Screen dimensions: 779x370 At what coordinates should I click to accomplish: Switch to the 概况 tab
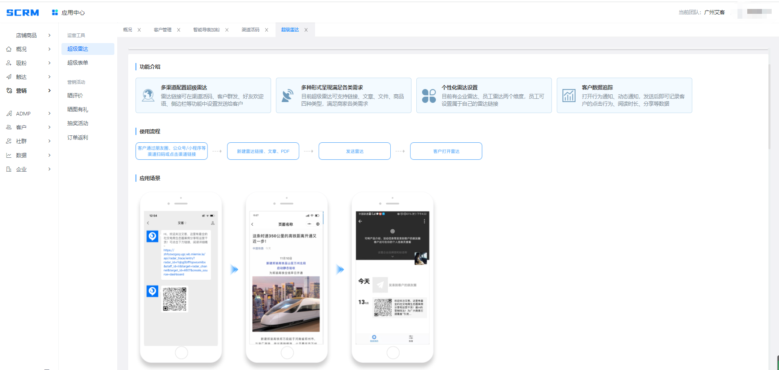(x=127, y=30)
